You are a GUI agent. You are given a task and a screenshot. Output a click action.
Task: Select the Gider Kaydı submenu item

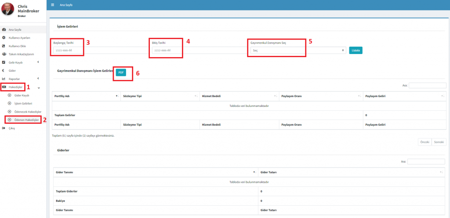click(x=22, y=95)
